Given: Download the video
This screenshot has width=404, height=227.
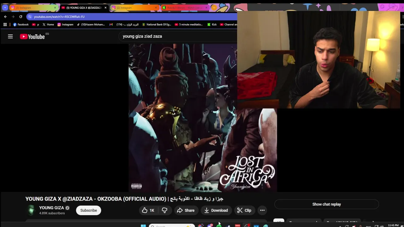Looking at the screenshot, I should click(216, 210).
